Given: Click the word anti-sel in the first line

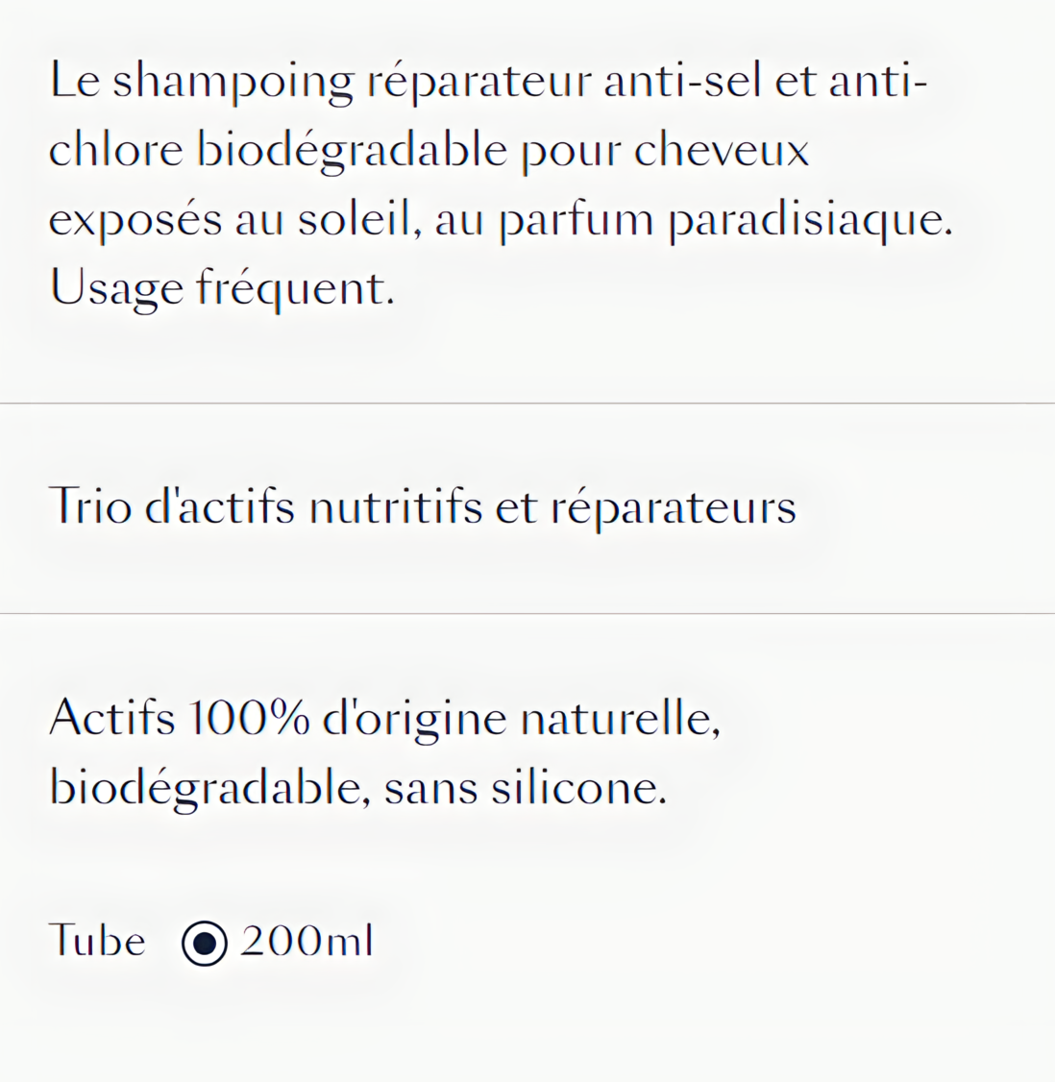Looking at the screenshot, I should point(682,80).
